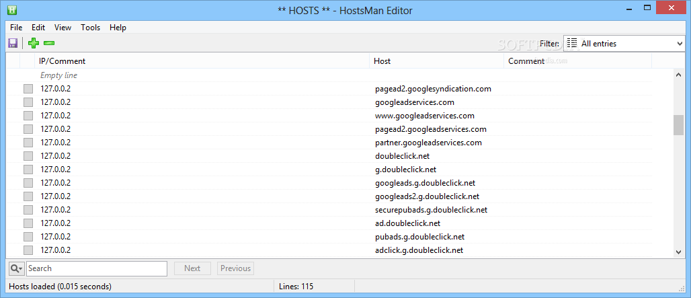This screenshot has height=298, width=691.
Task: Toggle checkbox for pubads.g.doubleclick.net
Action: pos(28,237)
